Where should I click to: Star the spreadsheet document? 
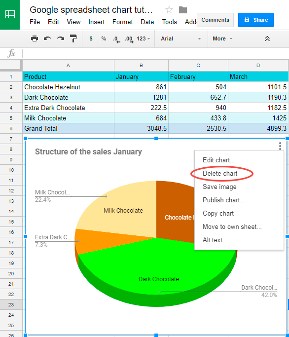[x=169, y=10]
